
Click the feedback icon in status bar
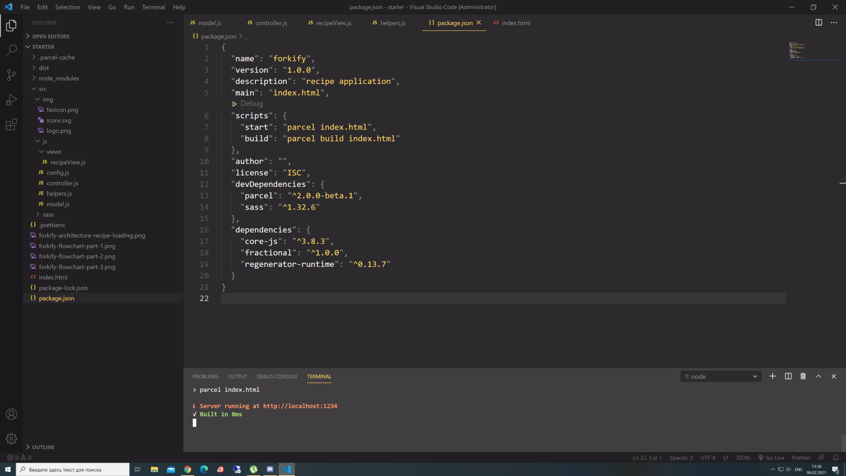[821, 457]
